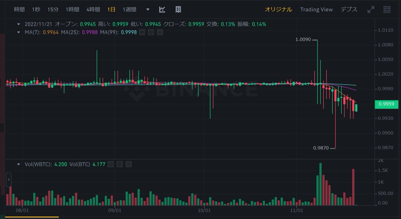The image size is (401, 219).
Task: Click Vol(BTC) value 4.177
Action: [x=99, y=164]
